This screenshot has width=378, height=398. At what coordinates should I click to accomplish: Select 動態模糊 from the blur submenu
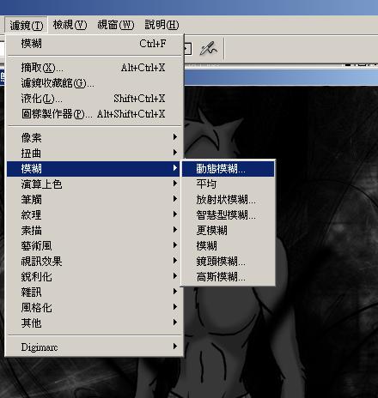(x=229, y=169)
